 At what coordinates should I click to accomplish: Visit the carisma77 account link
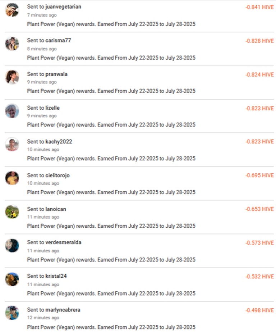[x=58, y=40]
